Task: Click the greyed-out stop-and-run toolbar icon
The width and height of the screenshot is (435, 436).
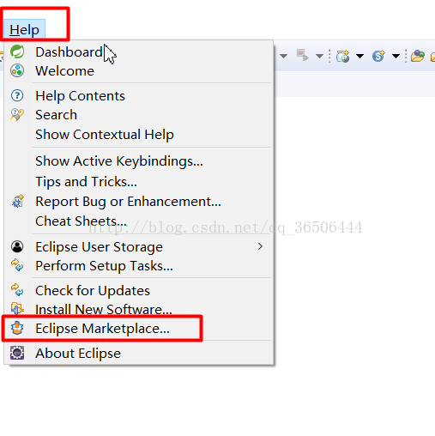Action: pyautogui.click(x=303, y=55)
